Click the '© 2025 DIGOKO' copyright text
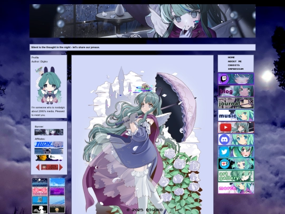Screen dimensions: 285x214 tap(145, 210)
